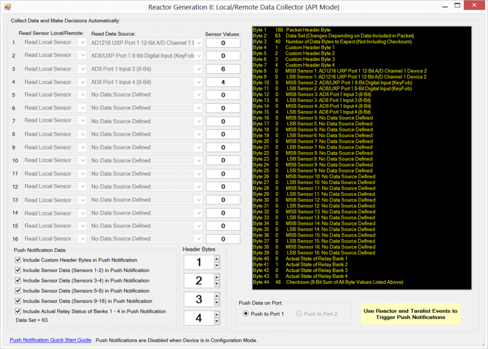
Task: Open AD8 Port 1 Input 4 dropdown
Action: tap(146, 82)
